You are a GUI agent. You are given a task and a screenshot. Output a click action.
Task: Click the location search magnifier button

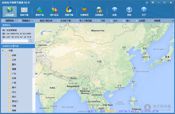(31, 41)
